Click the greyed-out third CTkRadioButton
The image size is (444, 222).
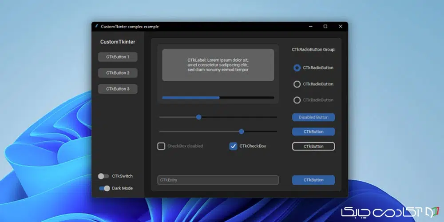pyautogui.click(x=297, y=100)
